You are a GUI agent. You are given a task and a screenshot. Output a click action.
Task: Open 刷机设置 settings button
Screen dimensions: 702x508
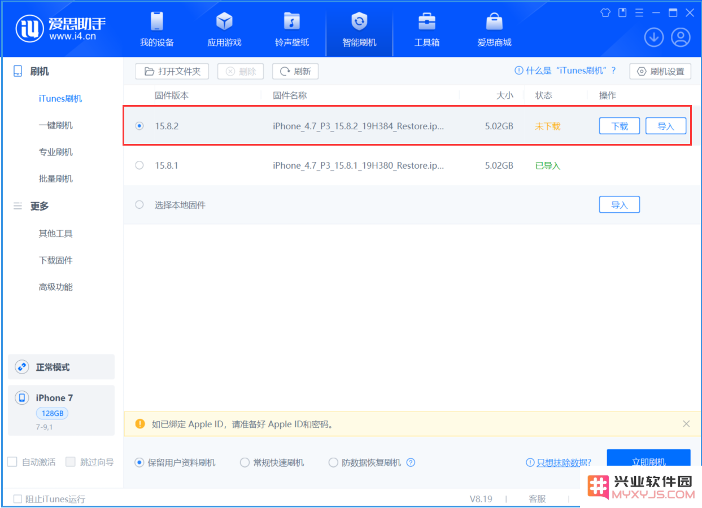pyautogui.click(x=660, y=72)
